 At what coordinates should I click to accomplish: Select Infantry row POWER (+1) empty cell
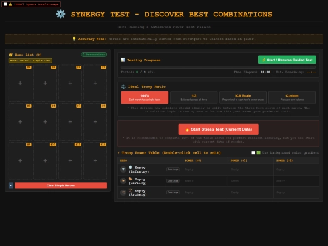pos(251,169)
